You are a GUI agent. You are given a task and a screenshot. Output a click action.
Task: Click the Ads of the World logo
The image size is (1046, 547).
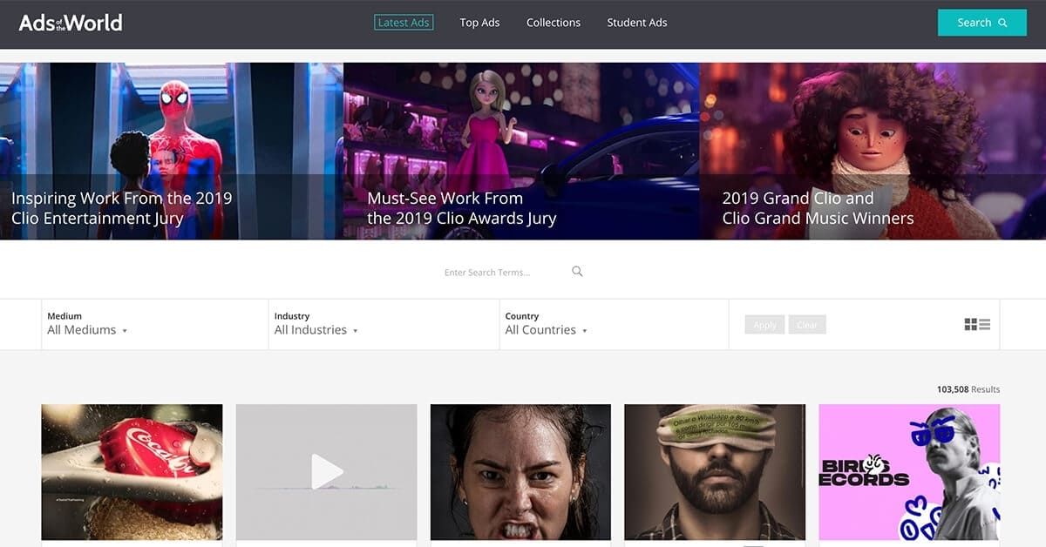click(x=71, y=23)
